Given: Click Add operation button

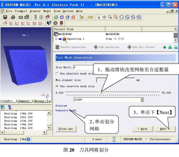Looking at the screenshot, I should click(107, 47).
